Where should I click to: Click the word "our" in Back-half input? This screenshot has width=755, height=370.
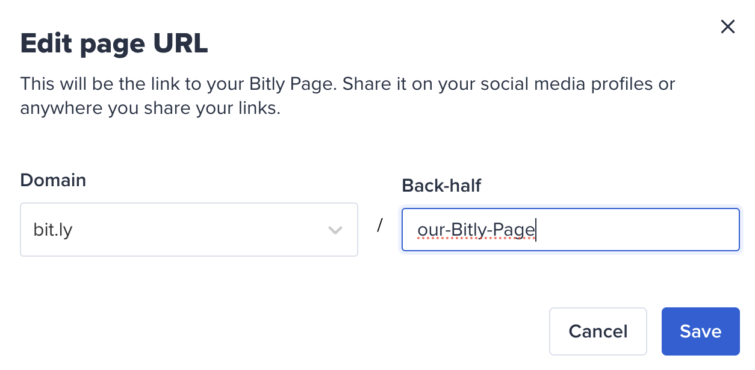429,230
